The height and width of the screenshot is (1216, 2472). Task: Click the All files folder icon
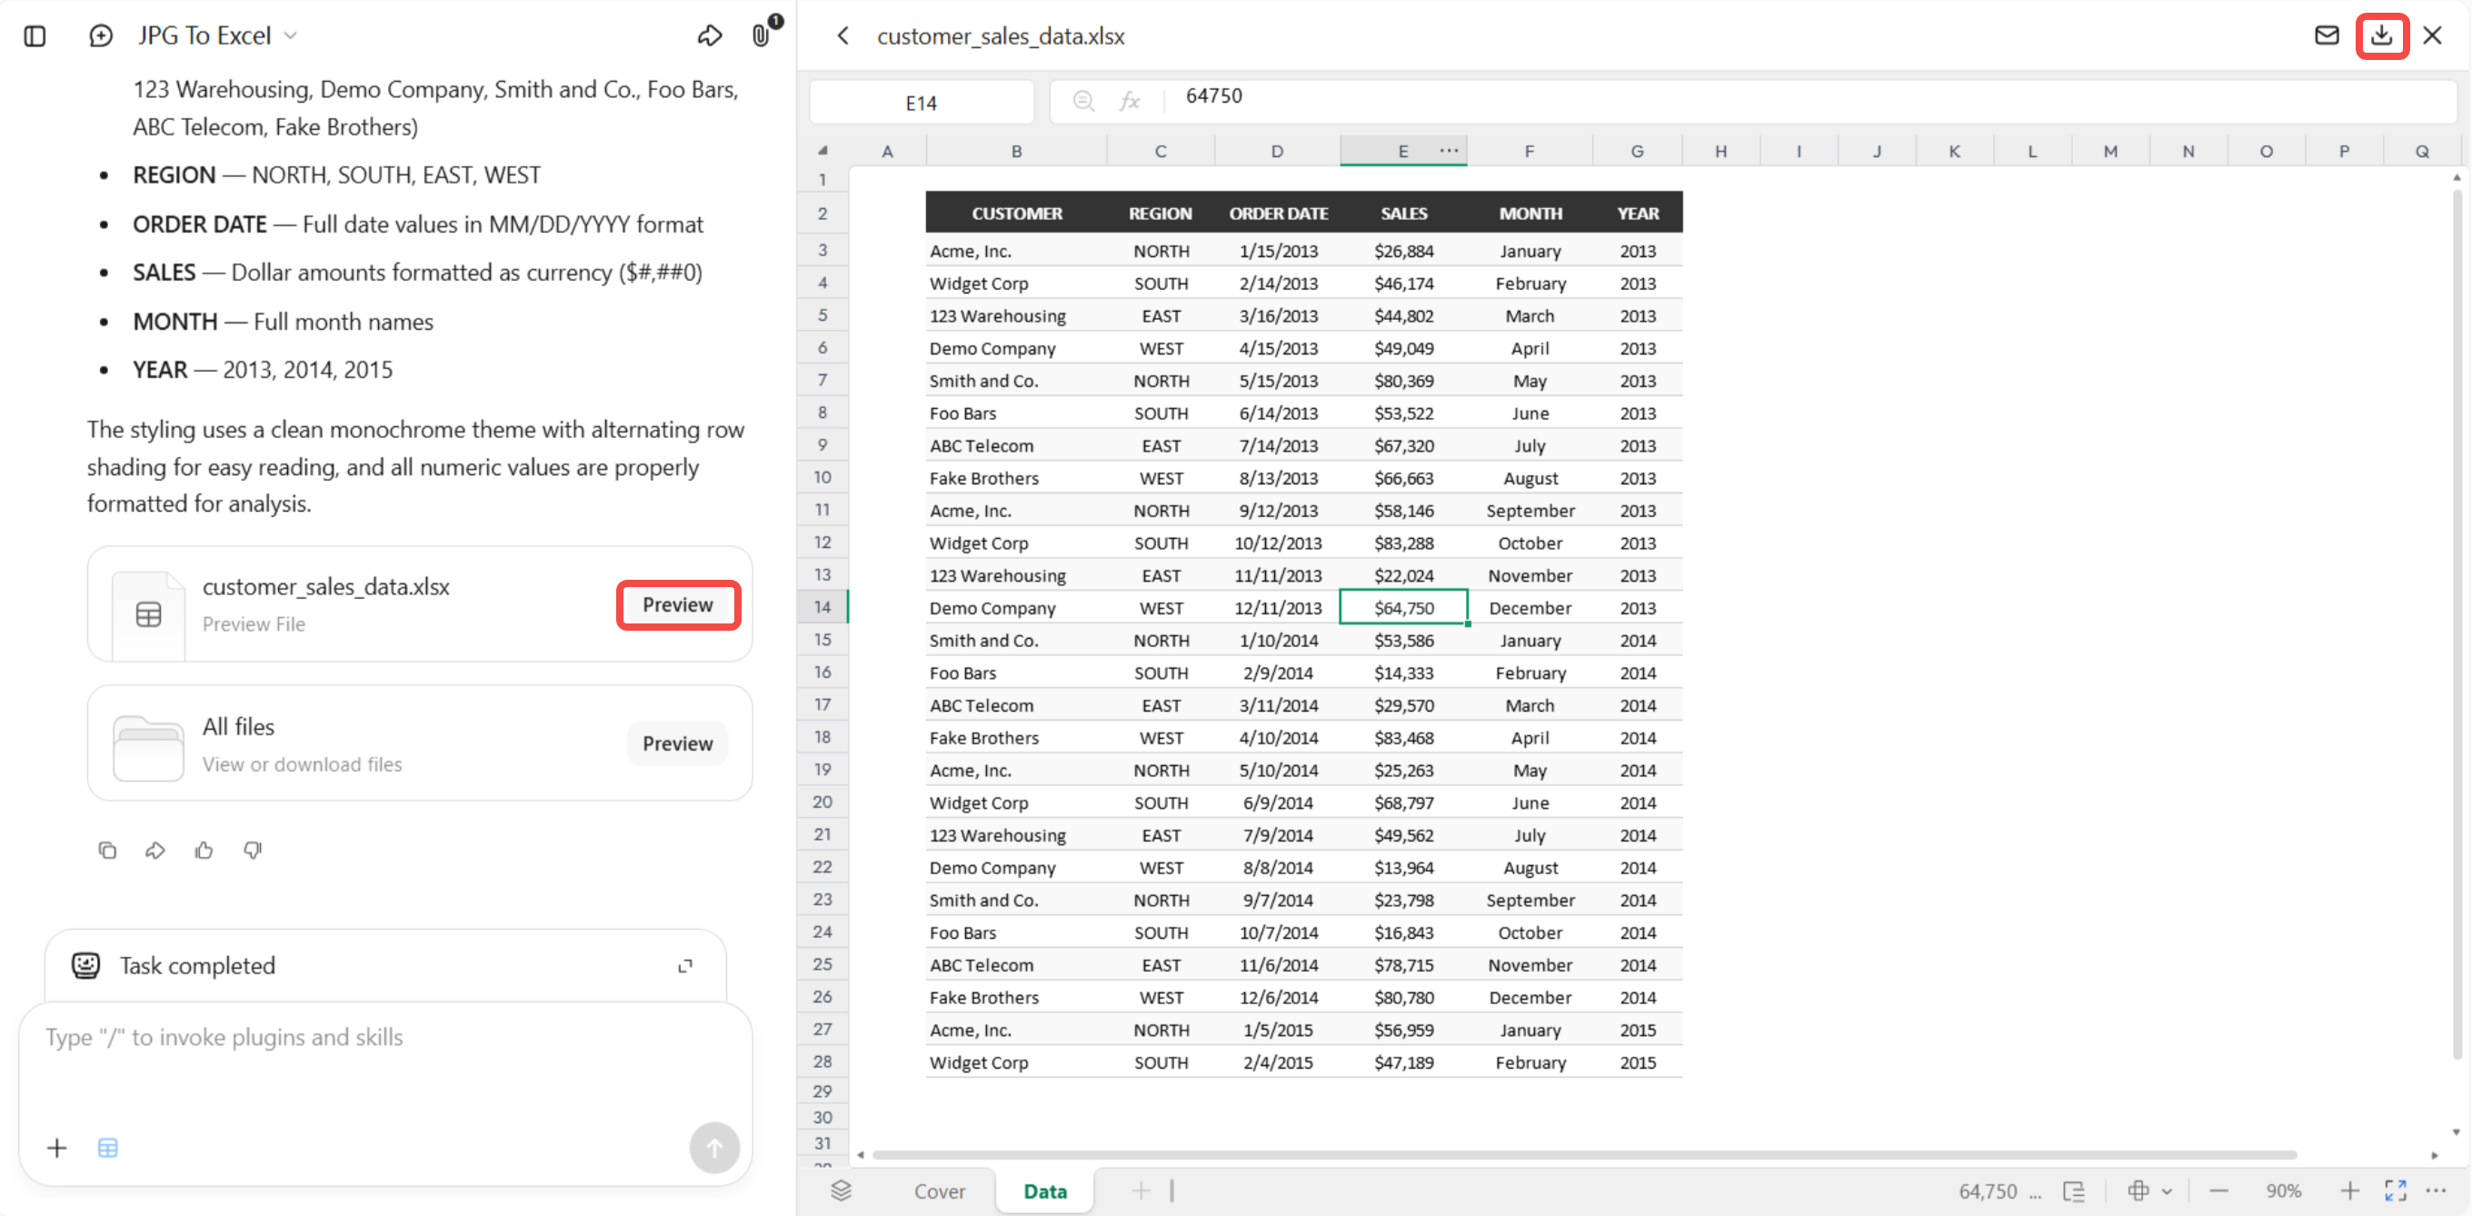(148, 748)
